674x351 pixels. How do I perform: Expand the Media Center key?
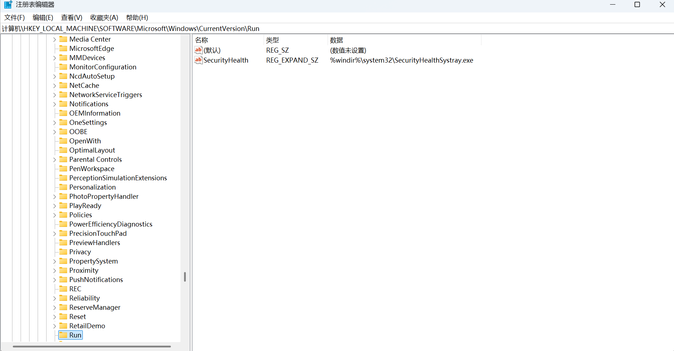54,39
